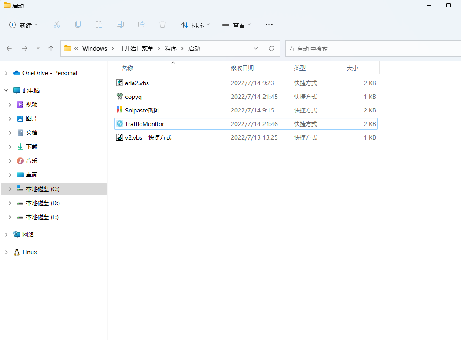Collapse the 此电脑 tree node
The height and width of the screenshot is (340, 461).
[6, 90]
